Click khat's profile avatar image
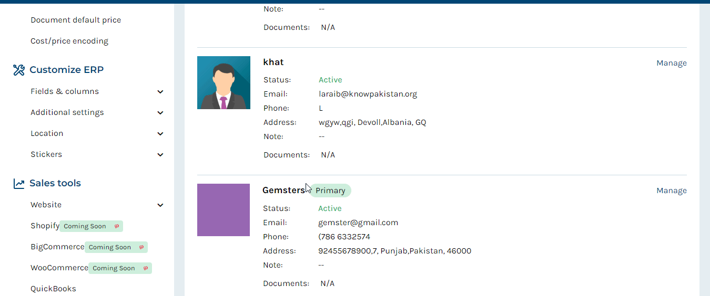Viewport: 710px width, 296px height. (224, 82)
